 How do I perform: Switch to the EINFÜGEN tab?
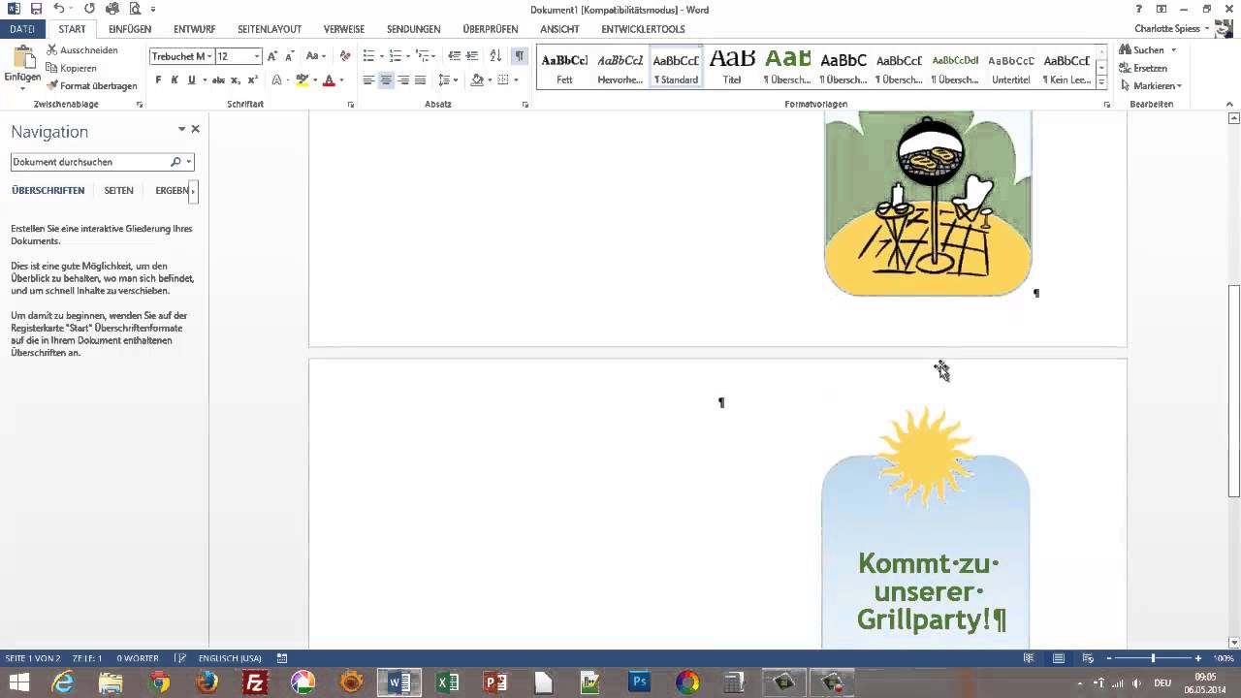(130, 29)
